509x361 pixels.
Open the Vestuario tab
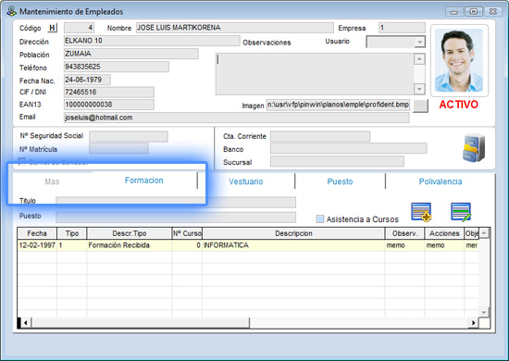246,181
